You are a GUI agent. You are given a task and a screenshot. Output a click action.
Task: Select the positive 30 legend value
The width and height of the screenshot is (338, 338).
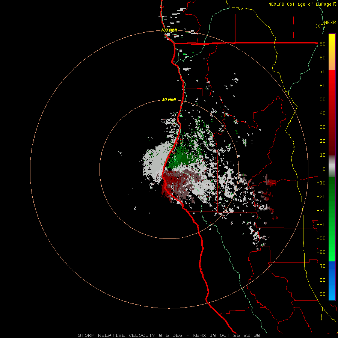point(323,127)
